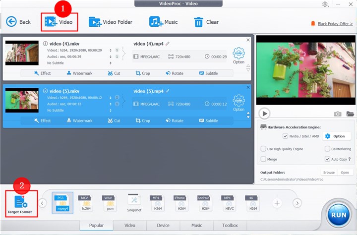The height and width of the screenshot is (235, 357).
Task: Remove video (5).mkv from the list
Action: tap(248, 87)
